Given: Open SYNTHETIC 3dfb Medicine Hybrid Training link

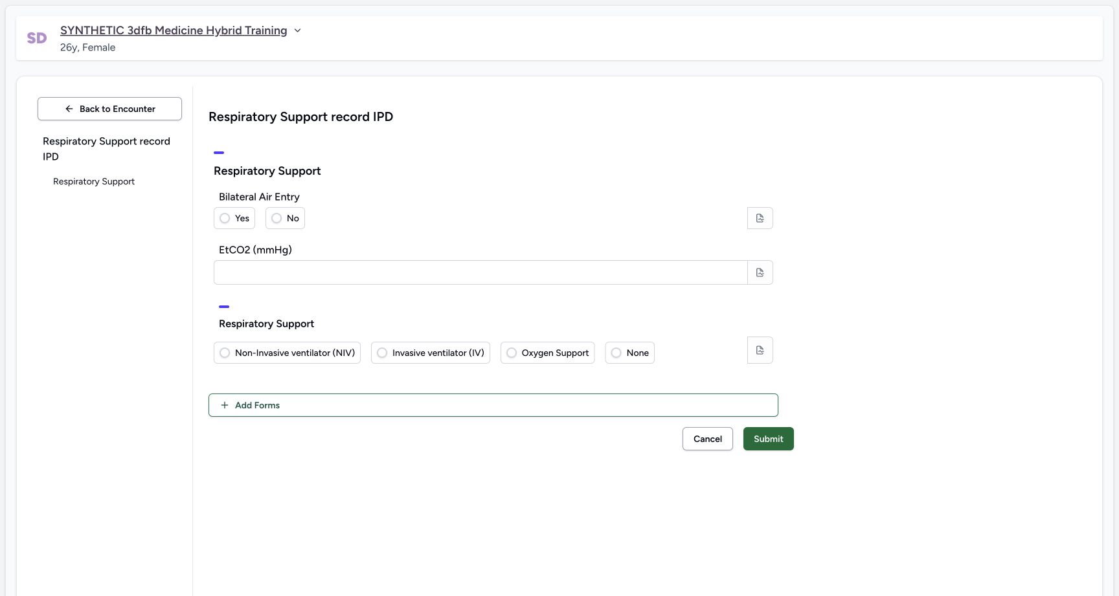Looking at the screenshot, I should [174, 30].
